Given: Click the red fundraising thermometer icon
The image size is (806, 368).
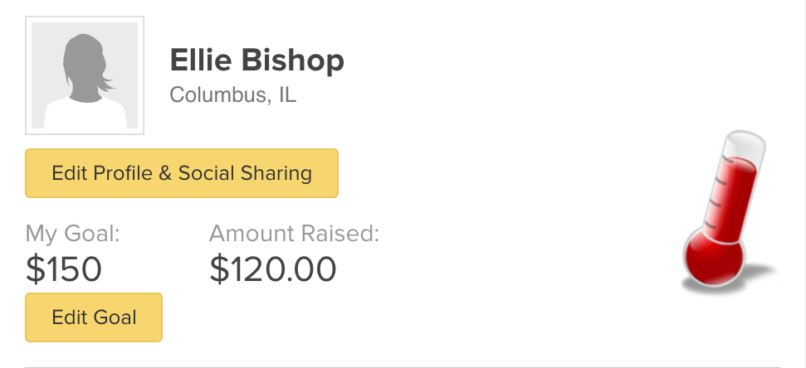Looking at the screenshot, I should 722,215.
